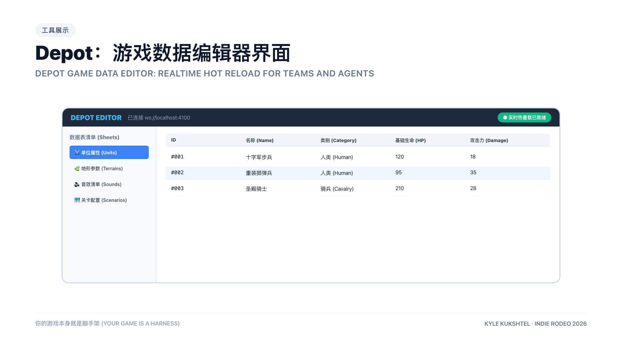Click the HP value 95
Image resolution: width=622 pixels, height=348 pixels.
398,173
